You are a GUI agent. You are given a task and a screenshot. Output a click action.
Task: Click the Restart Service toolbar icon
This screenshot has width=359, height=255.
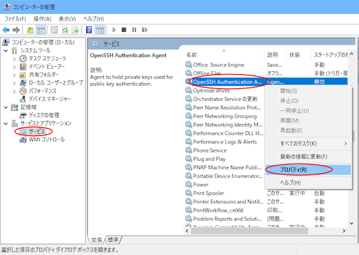pyautogui.click(x=145, y=30)
